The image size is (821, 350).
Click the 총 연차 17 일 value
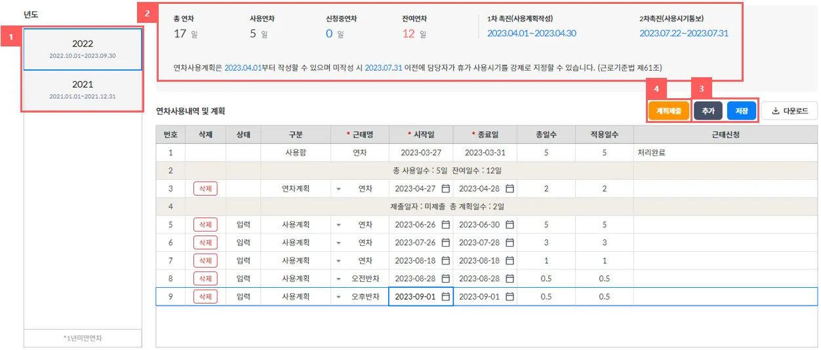point(186,33)
